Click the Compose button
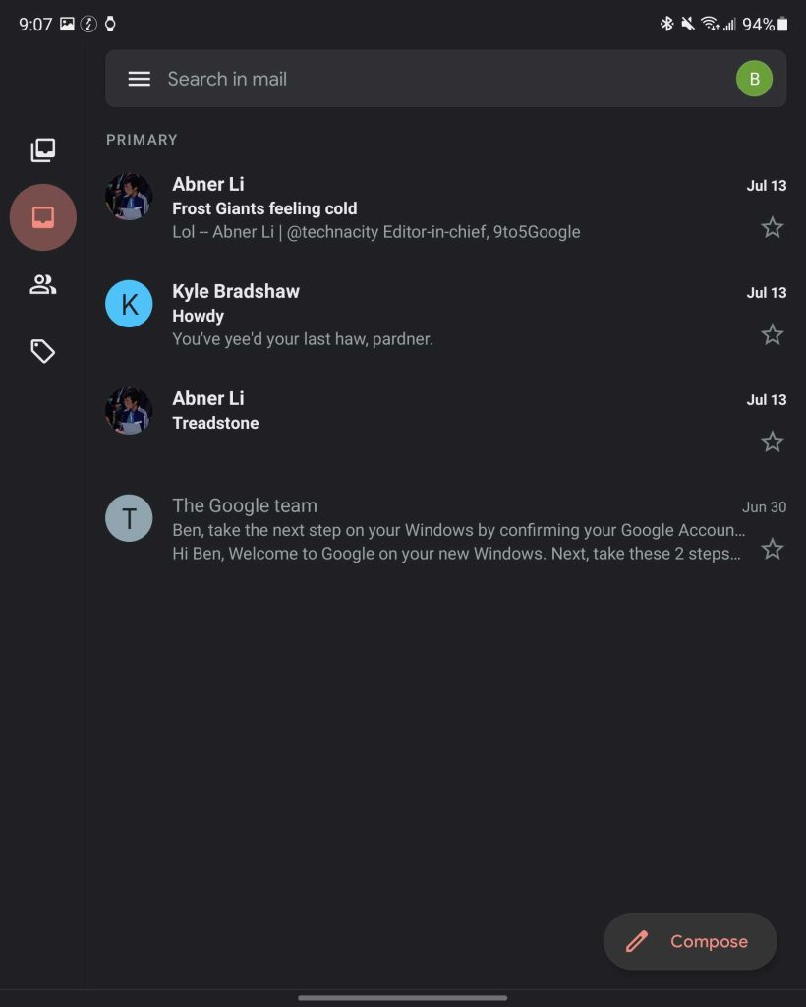Viewport: 806px width, 1007px height. click(x=690, y=941)
